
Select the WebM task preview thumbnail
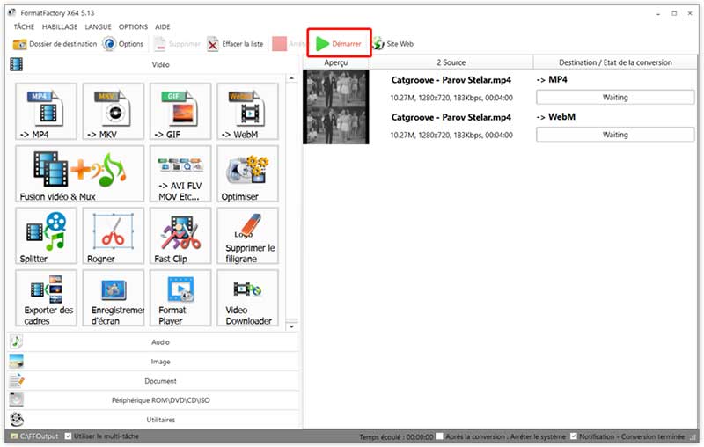(x=336, y=126)
